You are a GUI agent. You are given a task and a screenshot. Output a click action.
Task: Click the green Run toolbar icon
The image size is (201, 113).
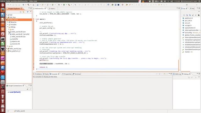[x=64, y=5]
